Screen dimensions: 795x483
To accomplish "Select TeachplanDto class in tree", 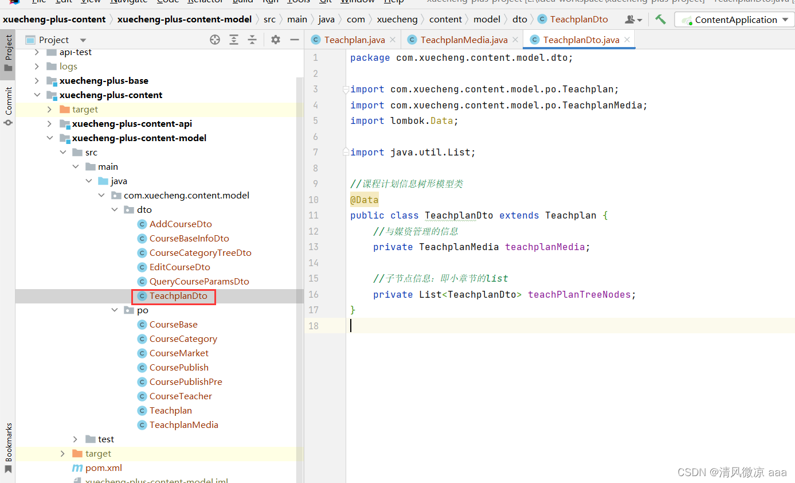I will click(178, 296).
